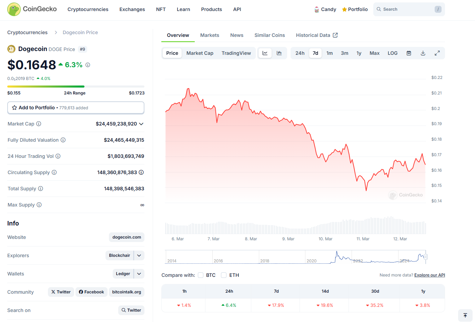Open the calendar date range picker
The height and width of the screenshot is (322, 475).
tap(409, 53)
